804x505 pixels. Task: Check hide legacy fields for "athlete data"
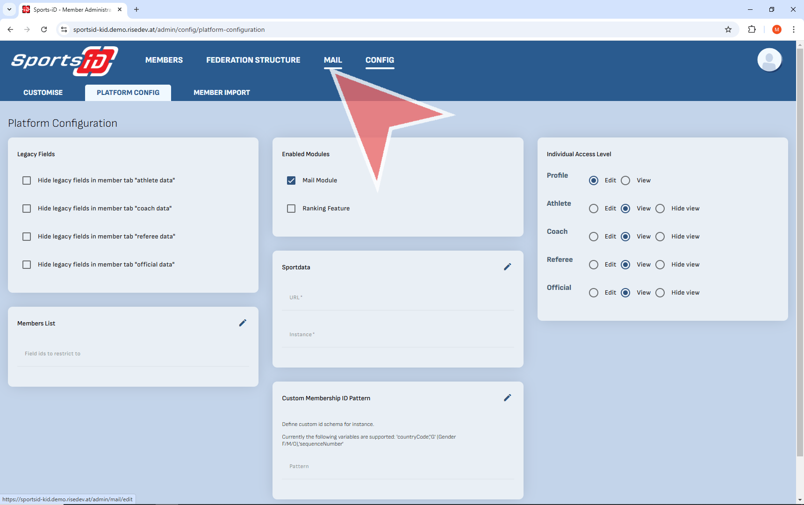click(x=27, y=180)
